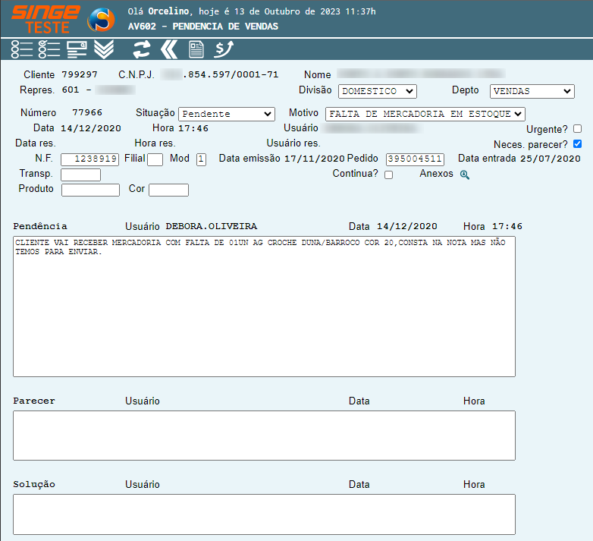Screen dimensions: 593x541
Task: Open the Situação dropdown showing Pendente
Action: click(x=227, y=114)
